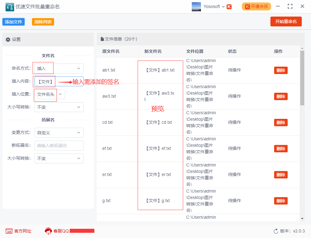Click the 开通会员 membership button
Screen dimensions: 311x238
coord(256,6)
